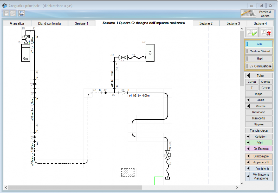278x193 pixels.
Task: Click the vertical scrollbar down arrow
Action: tap(242, 183)
